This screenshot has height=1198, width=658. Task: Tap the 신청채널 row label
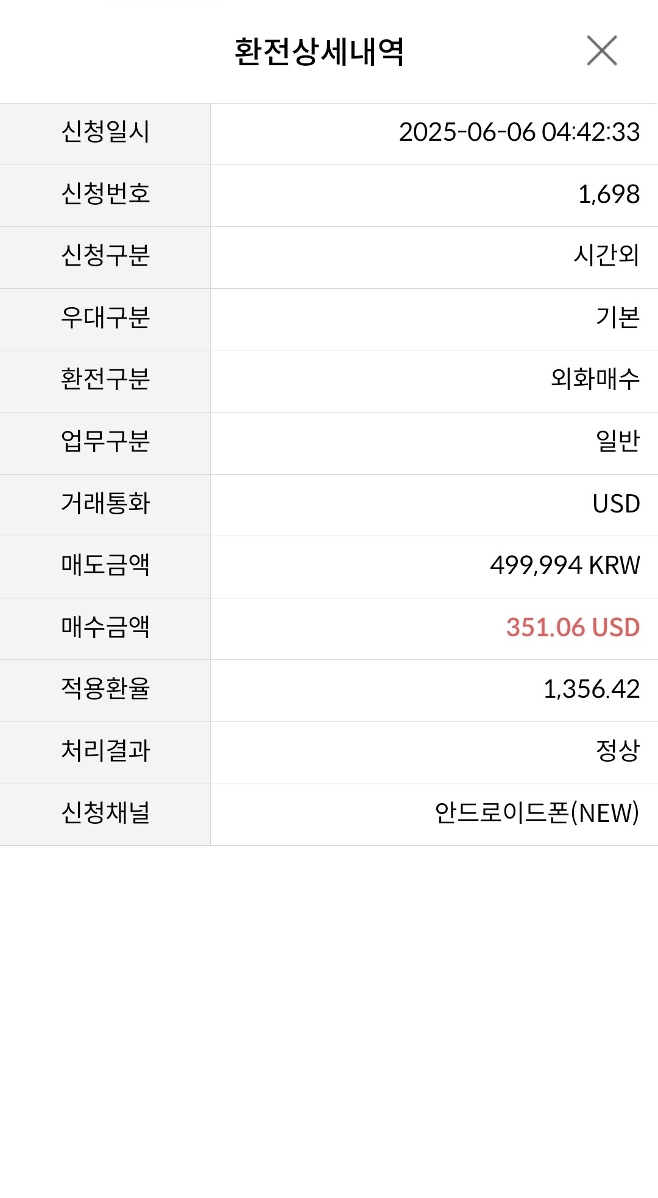click(105, 813)
